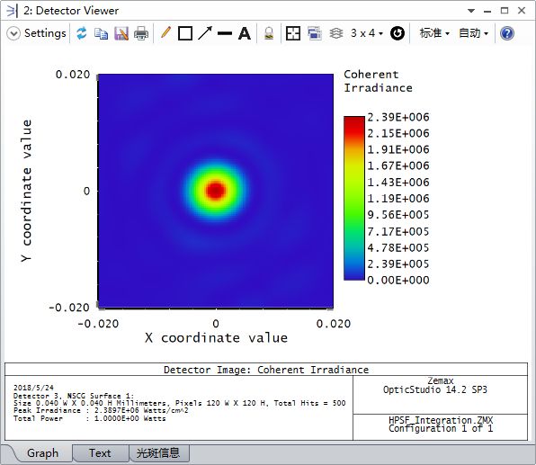Image resolution: width=536 pixels, height=465 pixels.
Task: Open the help question mark button
Action: [507, 33]
